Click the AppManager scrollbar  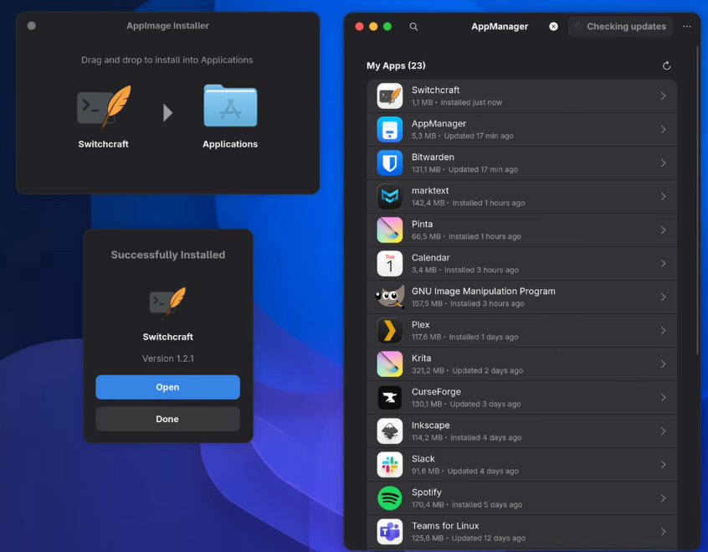698,199
